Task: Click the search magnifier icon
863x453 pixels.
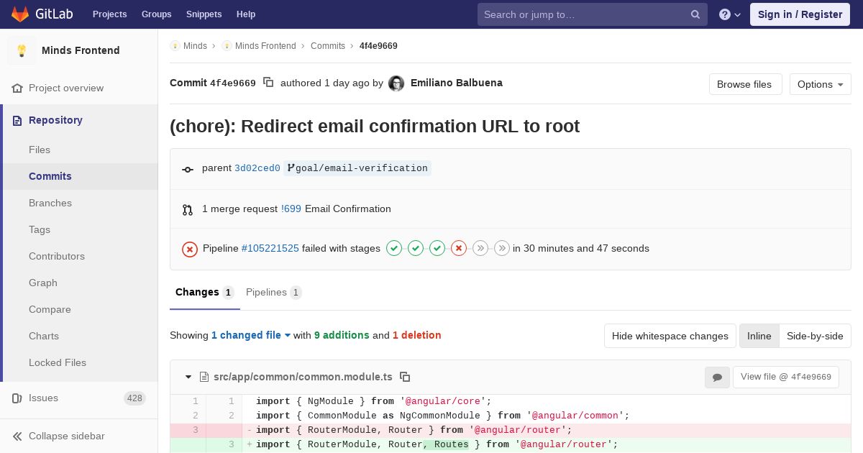Action: (695, 14)
